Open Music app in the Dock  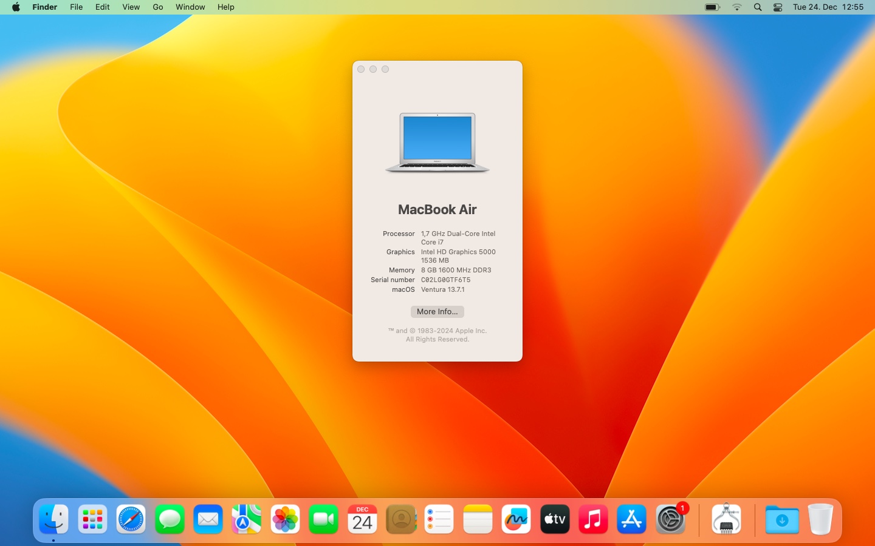[593, 519]
